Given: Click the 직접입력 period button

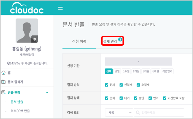Looking at the screenshot, I should (x=167, y=71).
